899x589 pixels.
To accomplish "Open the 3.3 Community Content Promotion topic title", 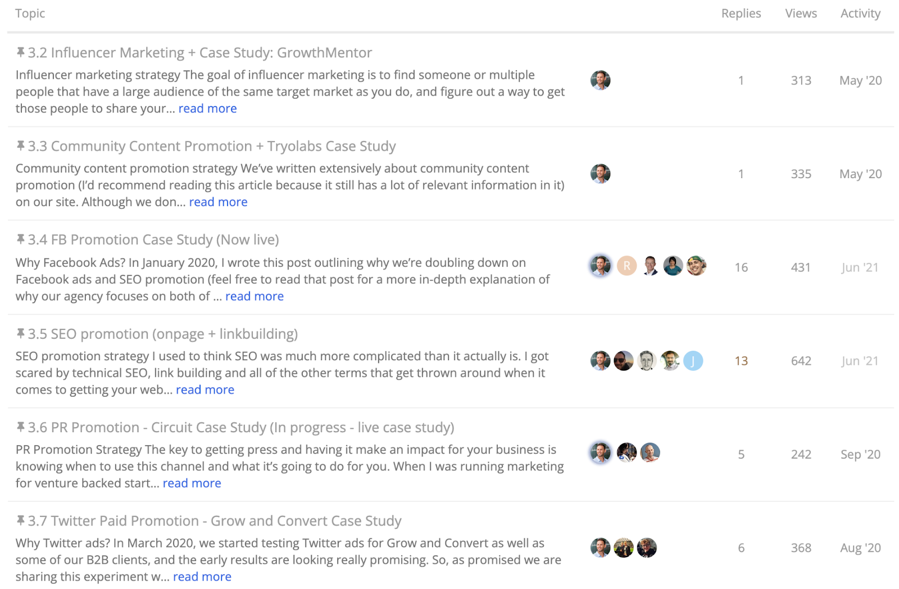I will tap(212, 146).
